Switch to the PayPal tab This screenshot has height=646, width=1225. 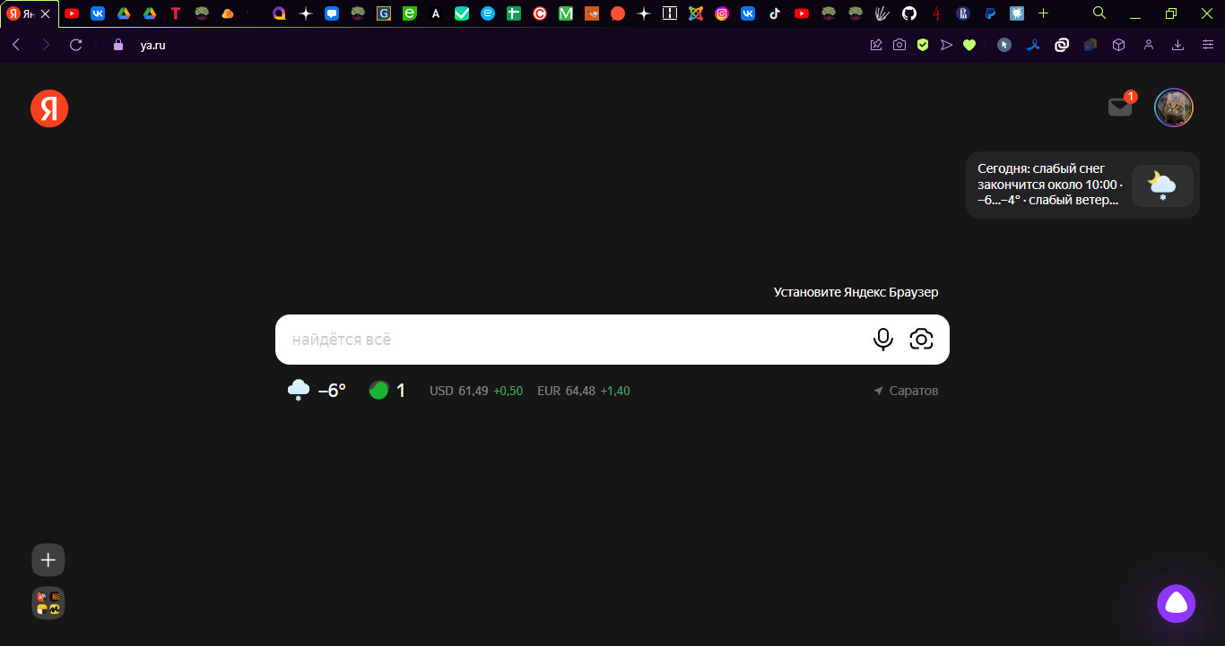(x=990, y=13)
